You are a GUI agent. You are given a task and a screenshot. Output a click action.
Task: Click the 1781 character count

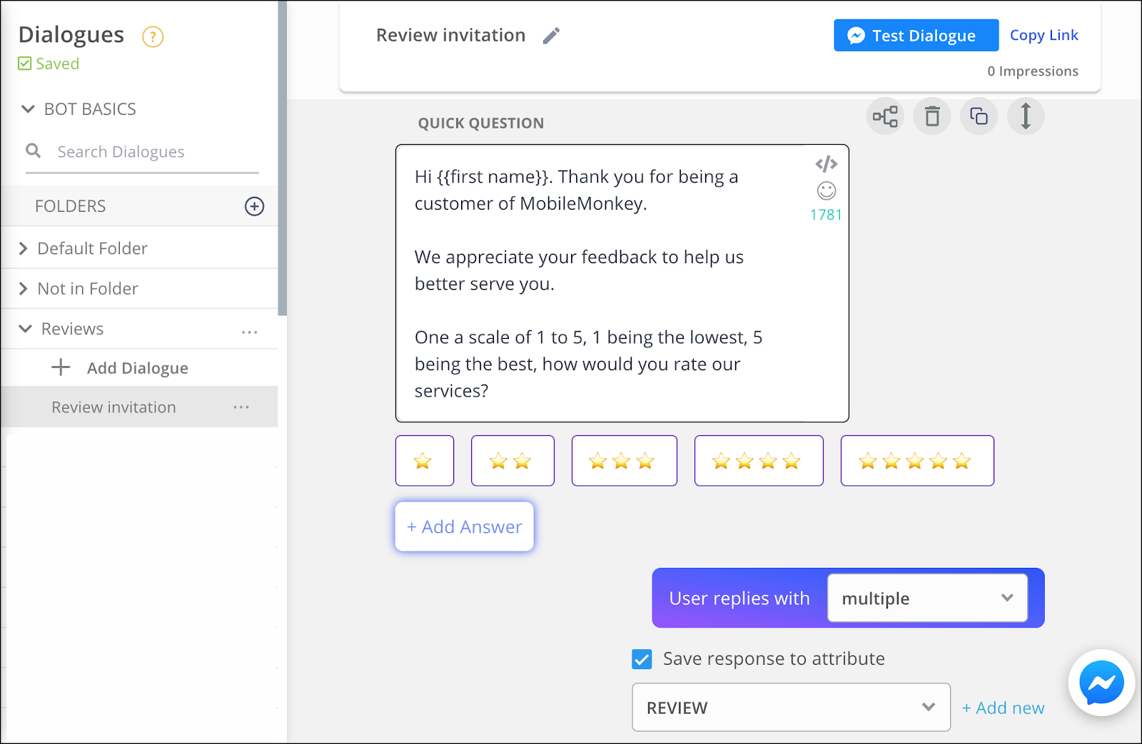click(826, 215)
